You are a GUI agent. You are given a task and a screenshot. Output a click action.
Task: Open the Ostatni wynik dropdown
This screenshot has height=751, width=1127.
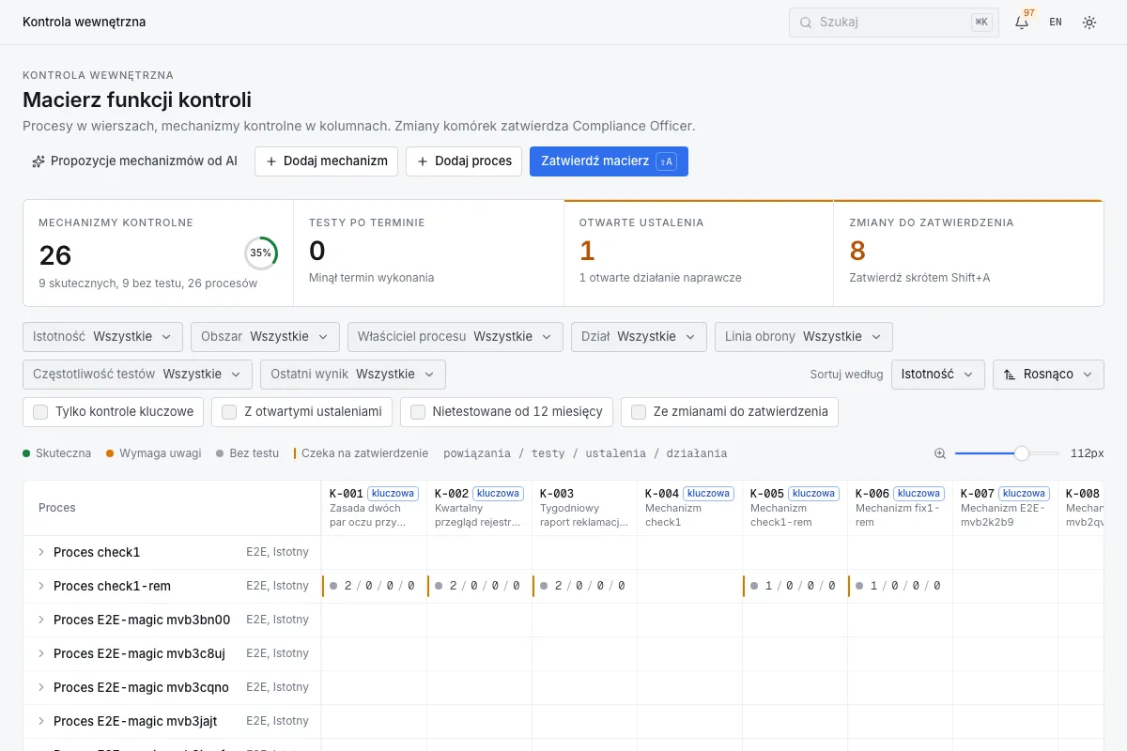[353, 375]
